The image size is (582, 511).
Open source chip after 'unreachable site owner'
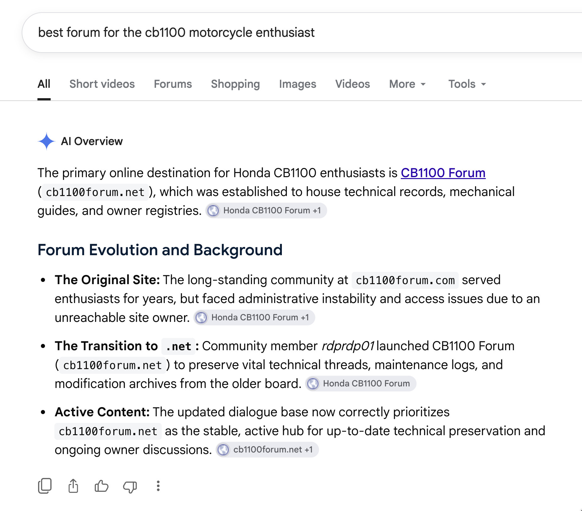pos(254,317)
